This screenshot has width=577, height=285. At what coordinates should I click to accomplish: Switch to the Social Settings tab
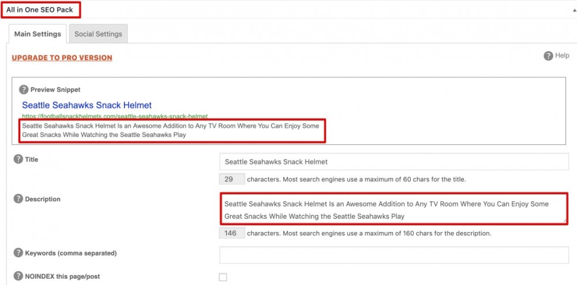[98, 34]
